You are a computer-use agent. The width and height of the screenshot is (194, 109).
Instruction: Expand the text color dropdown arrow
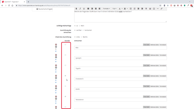pyautogui.click(x=122, y=9)
